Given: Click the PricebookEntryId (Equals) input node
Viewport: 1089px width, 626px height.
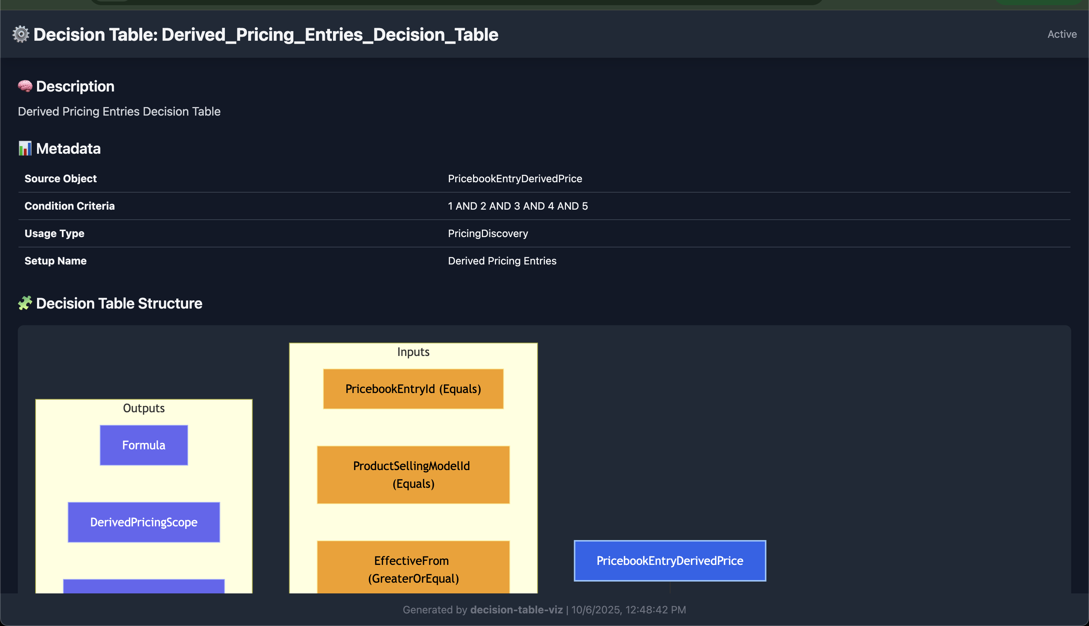Looking at the screenshot, I should pos(413,389).
